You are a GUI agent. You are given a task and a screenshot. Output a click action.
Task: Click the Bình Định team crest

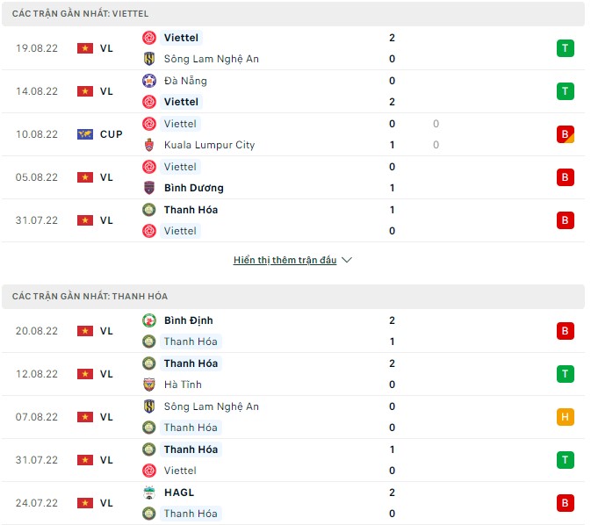point(149,320)
